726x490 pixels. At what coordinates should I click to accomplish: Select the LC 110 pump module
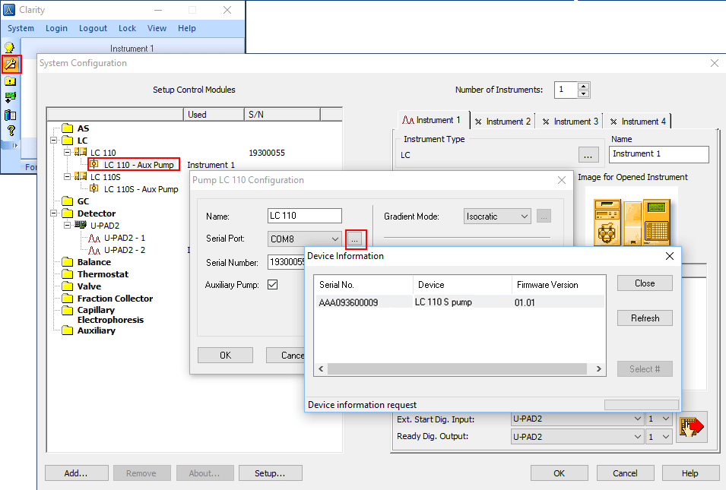(95, 153)
